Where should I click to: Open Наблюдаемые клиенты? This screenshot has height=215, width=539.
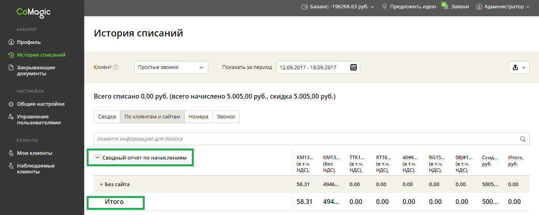coord(36,169)
